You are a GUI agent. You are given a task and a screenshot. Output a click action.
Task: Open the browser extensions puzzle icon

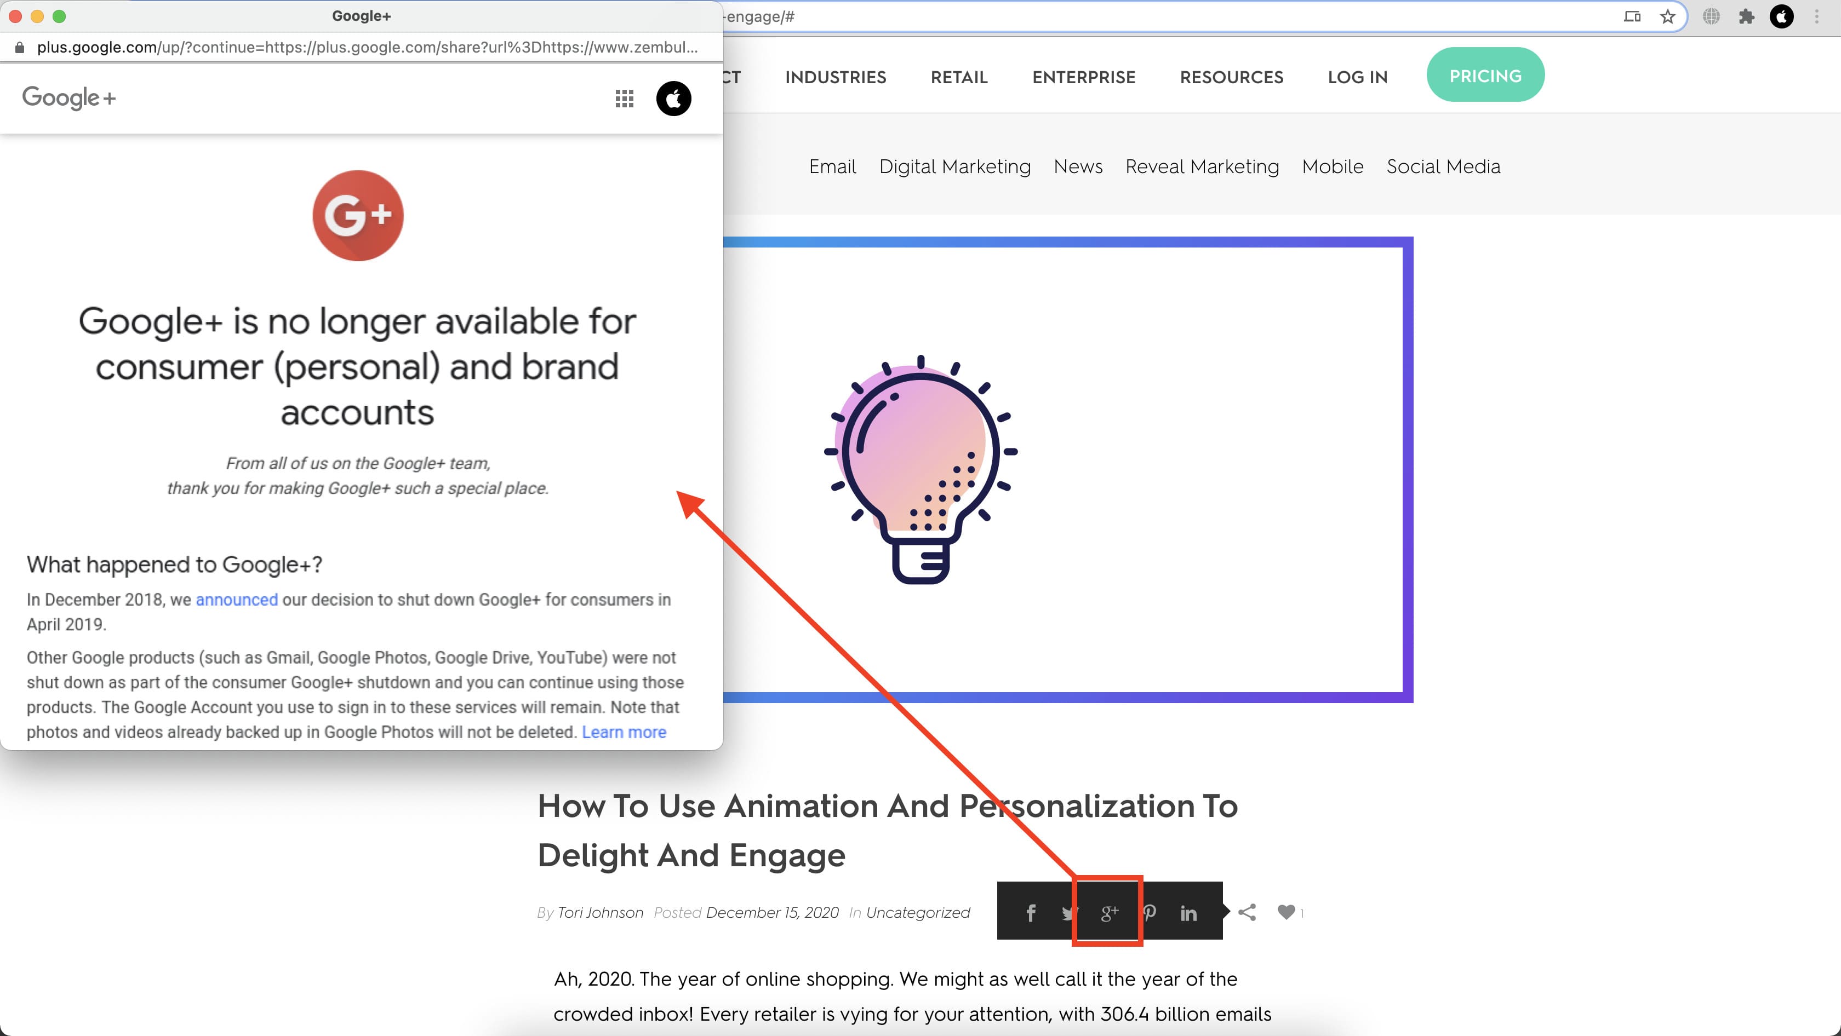(1746, 16)
